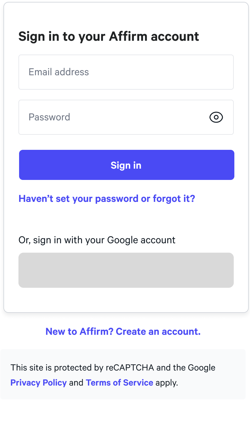Screen dimensions: 250x426
Task: Show the password using the eye icon
Action: pos(216,117)
